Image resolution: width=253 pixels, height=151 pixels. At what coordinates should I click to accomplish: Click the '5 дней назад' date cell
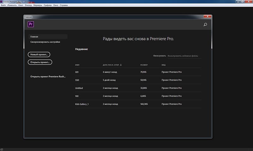tap(109, 80)
